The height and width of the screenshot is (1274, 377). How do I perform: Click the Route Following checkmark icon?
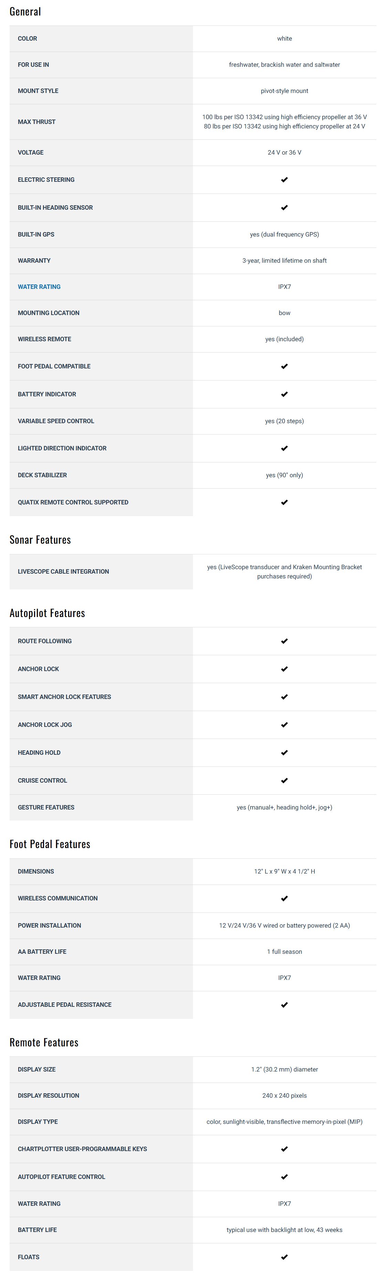tap(284, 641)
